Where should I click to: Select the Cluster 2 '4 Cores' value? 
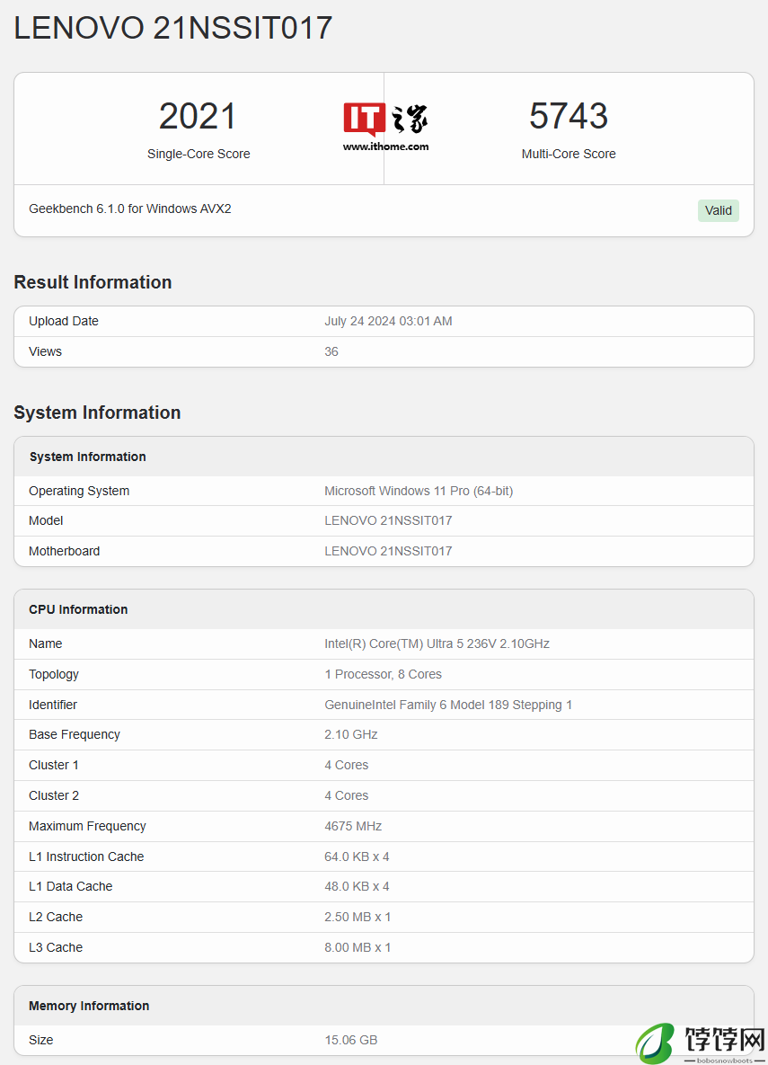pos(347,796)
